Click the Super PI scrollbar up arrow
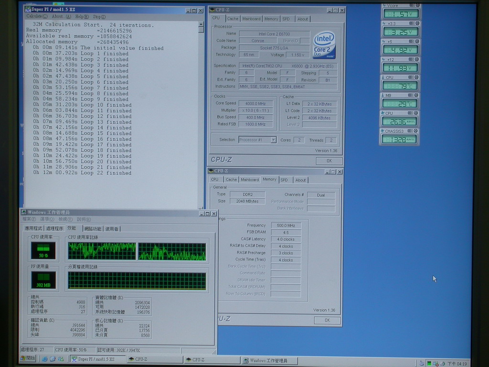The width and height of the screenshot is (489, 367). pos(201,24)
